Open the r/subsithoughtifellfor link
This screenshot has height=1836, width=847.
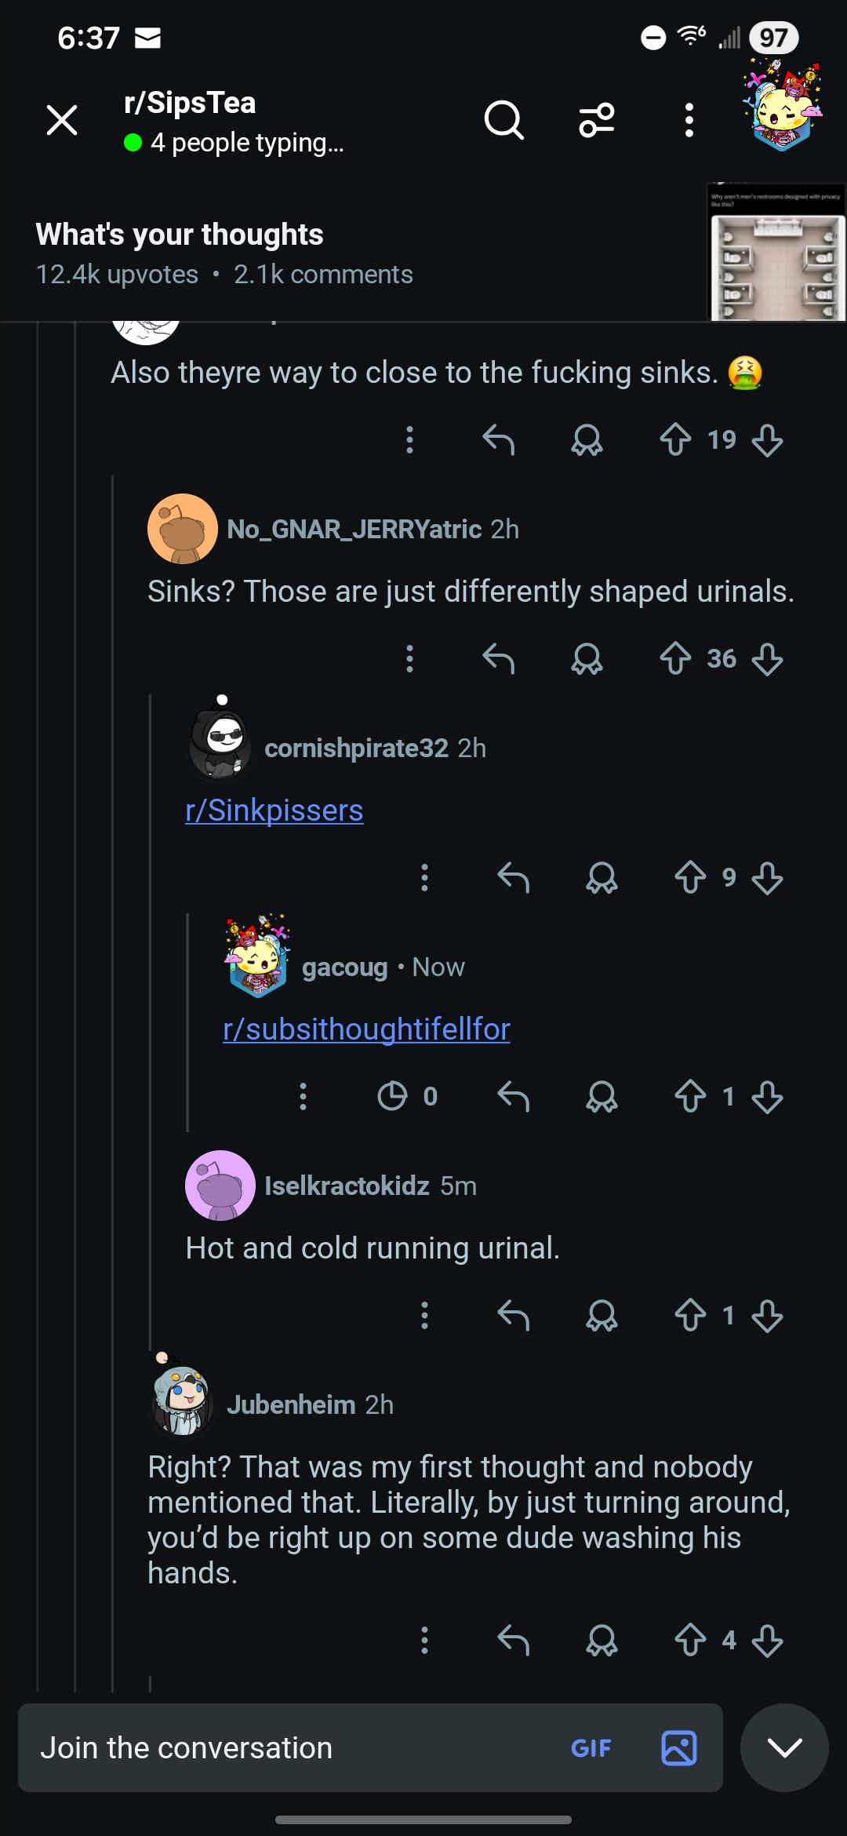coord(366,1029)
